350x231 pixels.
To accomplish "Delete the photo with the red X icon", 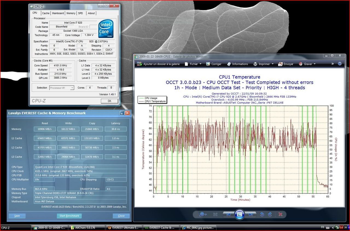I will pos(280,214).
